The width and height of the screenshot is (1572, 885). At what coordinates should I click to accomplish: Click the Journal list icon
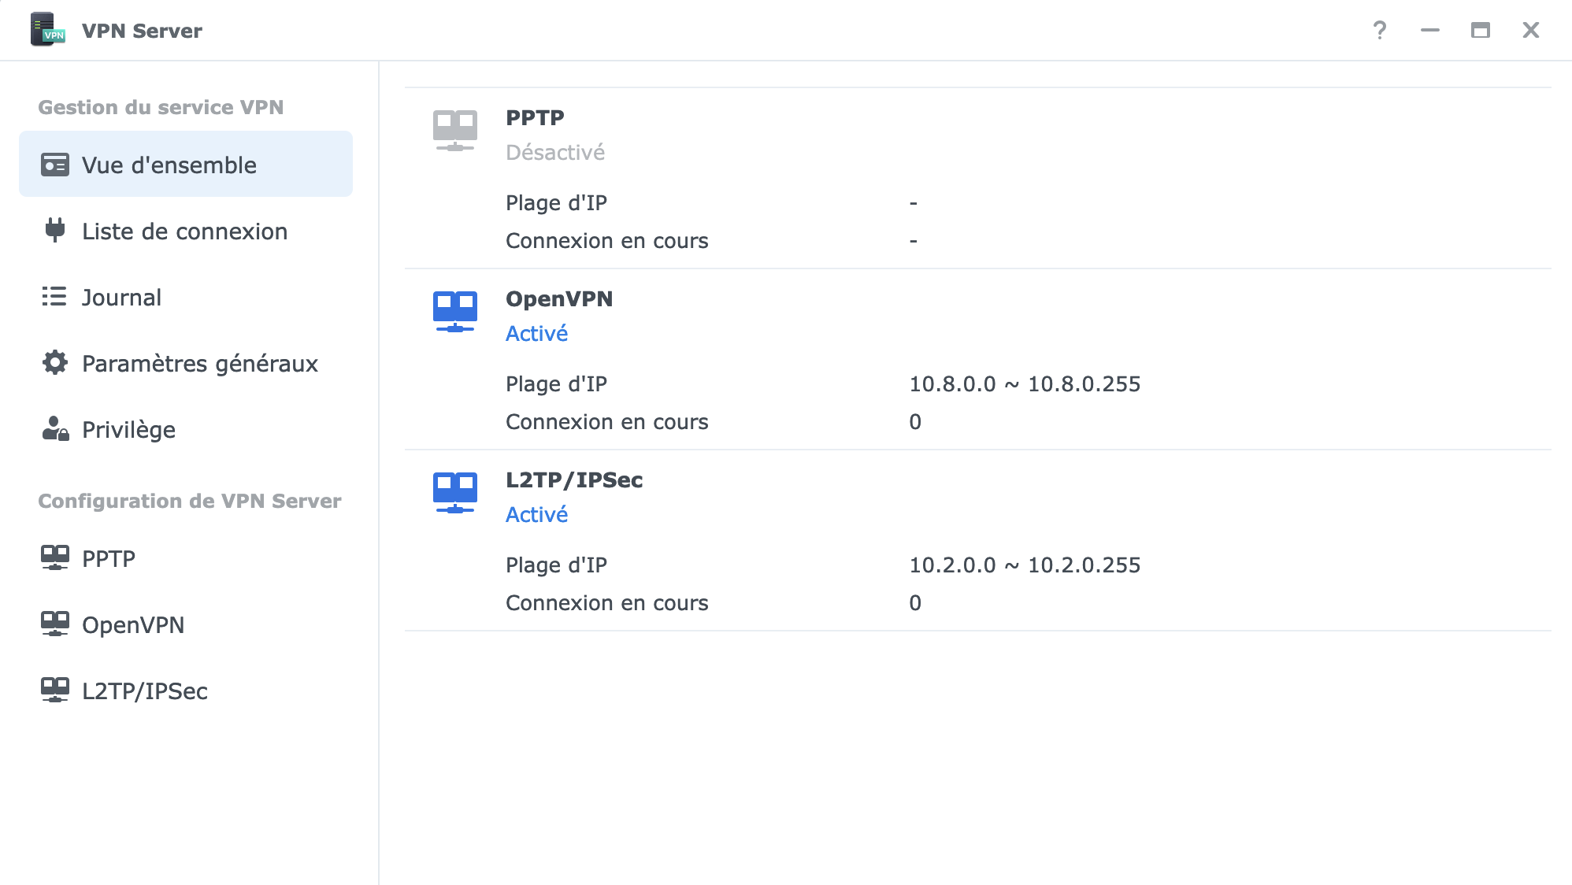54,297
